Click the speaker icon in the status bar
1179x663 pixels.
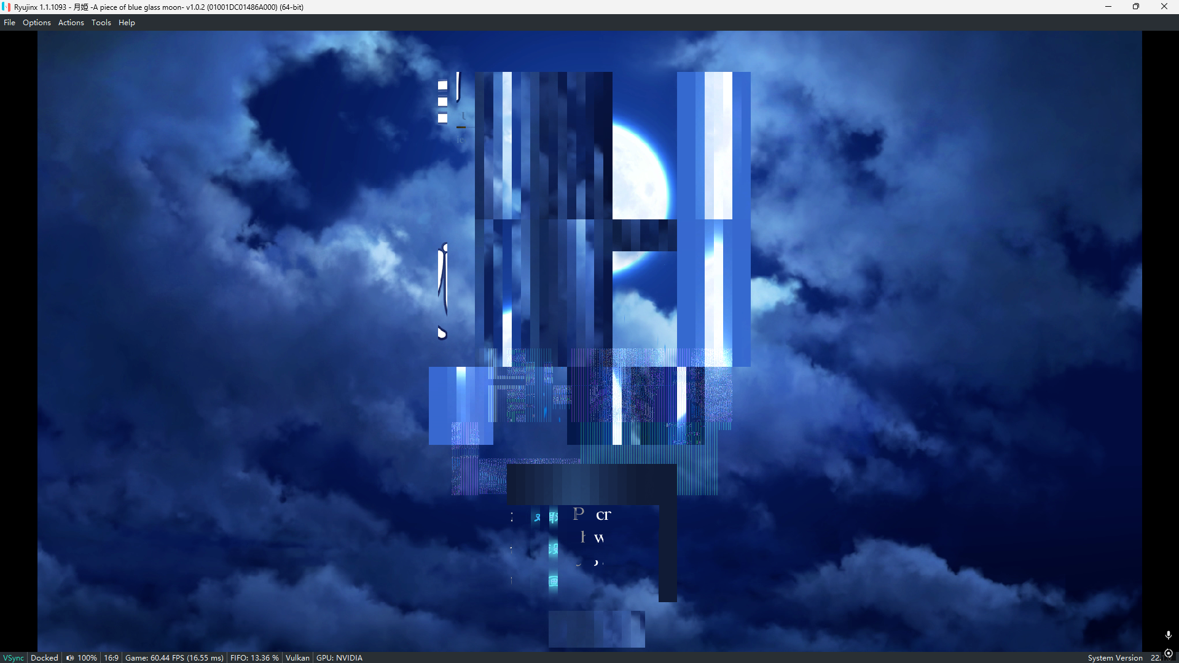pos(71,657)
